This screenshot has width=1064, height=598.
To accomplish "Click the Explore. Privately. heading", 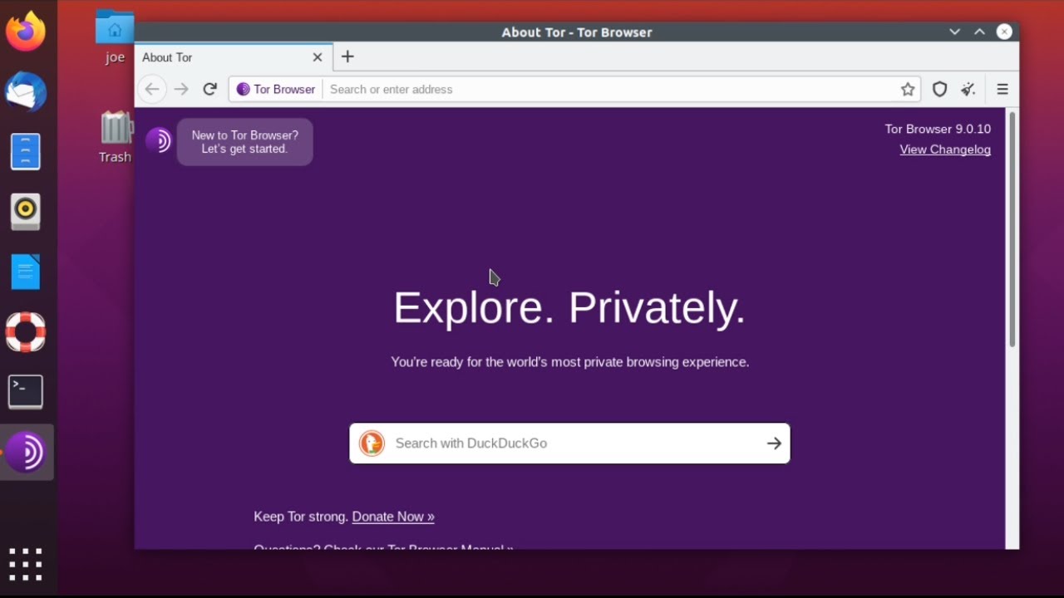I will [569, 308].
